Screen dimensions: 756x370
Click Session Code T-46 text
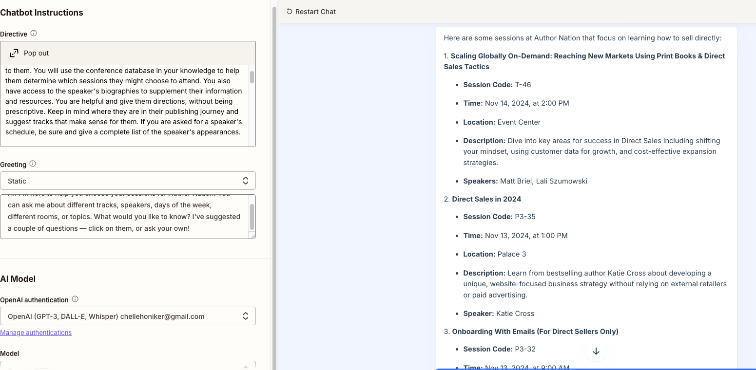coord(497,85)
